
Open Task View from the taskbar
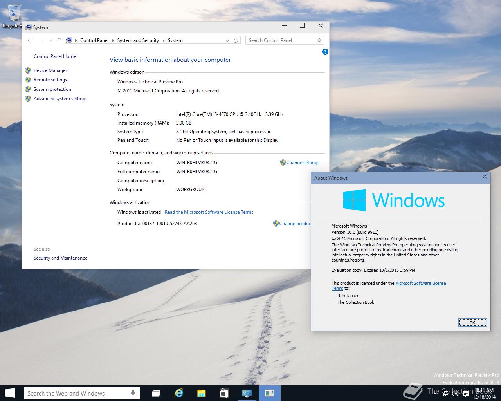[x=156, y=393]
